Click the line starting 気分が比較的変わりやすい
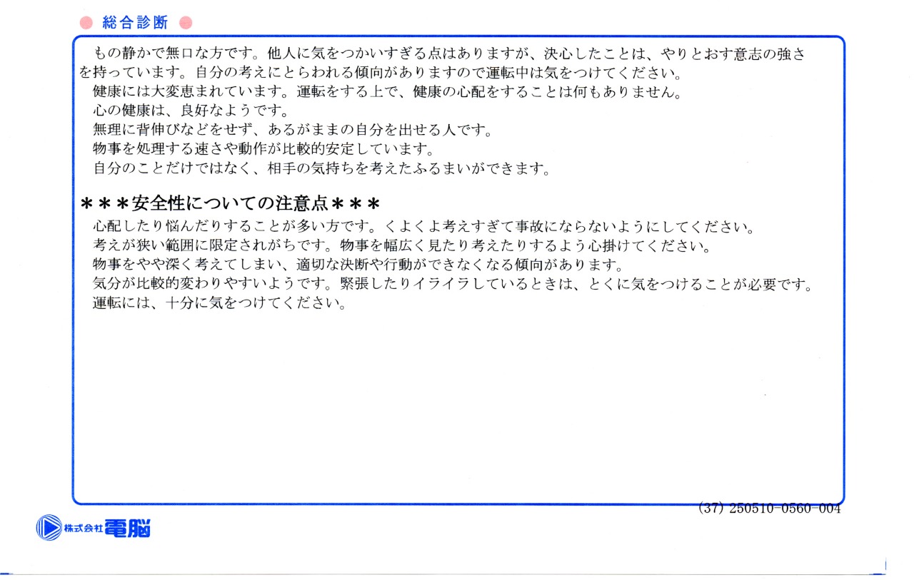Screen dimensions: 914x580 (454, 285)
